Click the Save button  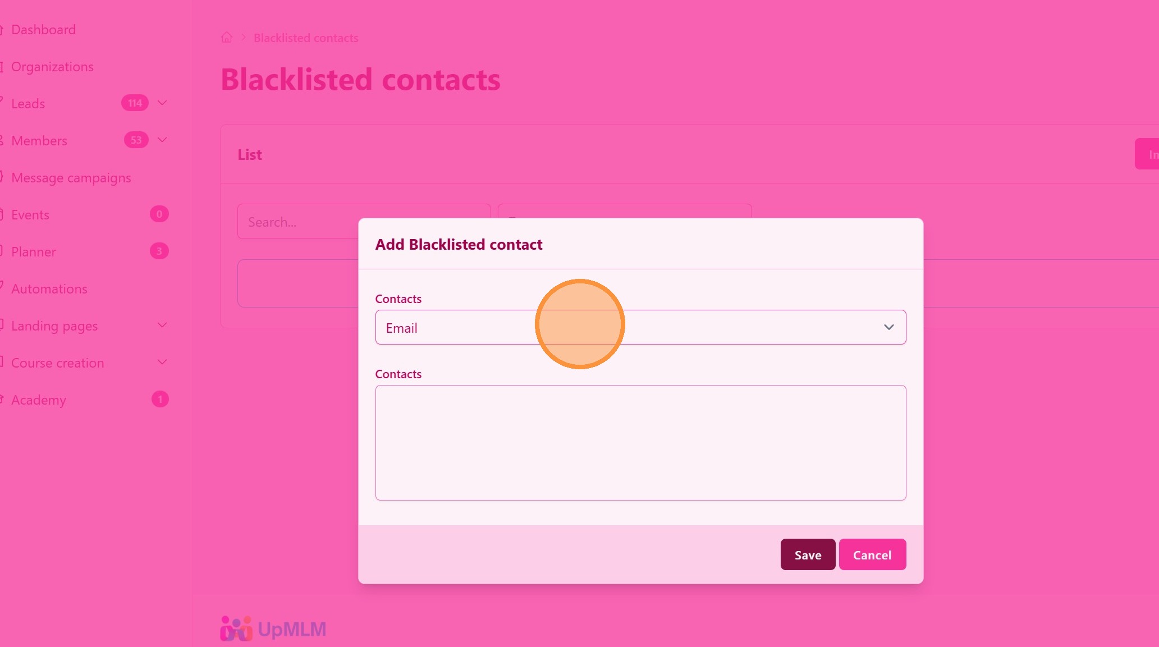pyautogui.click(x=808, y=554)
